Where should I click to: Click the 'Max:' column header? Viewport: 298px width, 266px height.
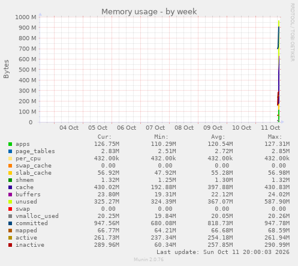click(275, 137)
